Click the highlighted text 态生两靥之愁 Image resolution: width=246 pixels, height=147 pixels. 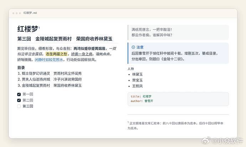coord(56,54)
